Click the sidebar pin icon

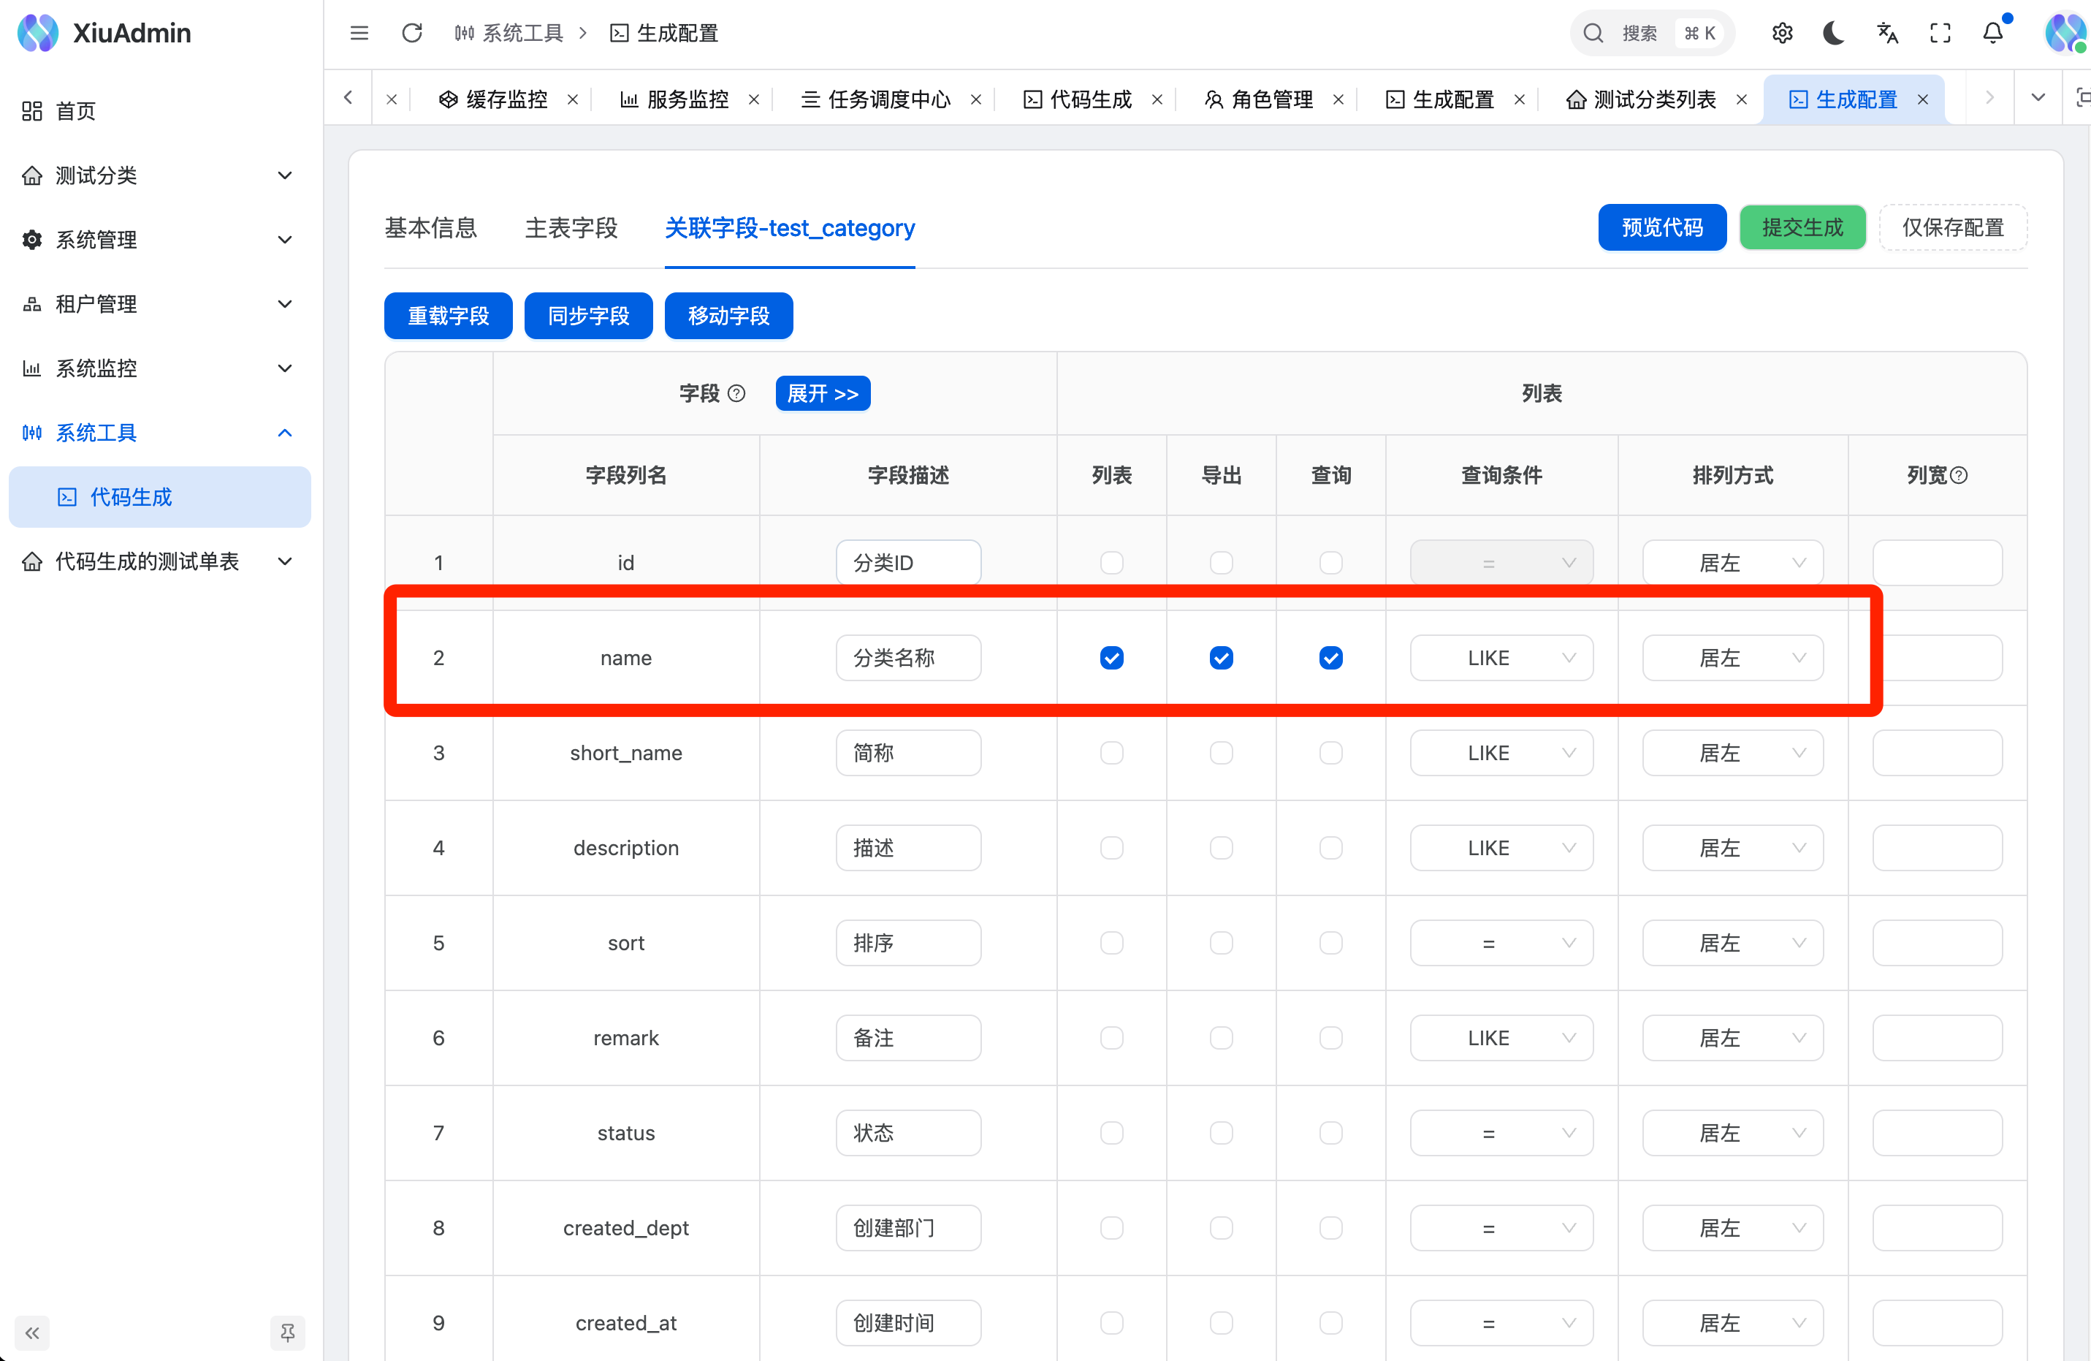pyautogui.click(x=287, y=1333)
